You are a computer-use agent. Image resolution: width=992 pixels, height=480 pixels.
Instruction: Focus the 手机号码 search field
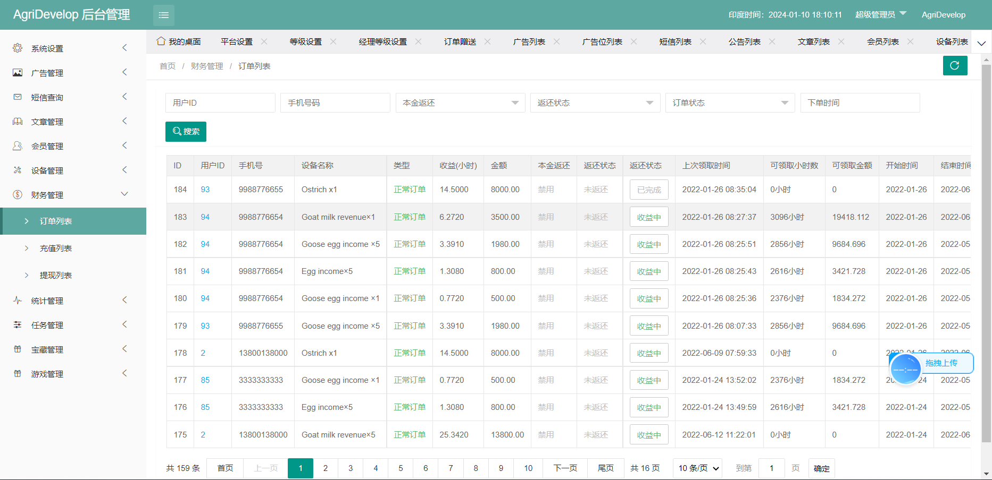pos(335,102)
